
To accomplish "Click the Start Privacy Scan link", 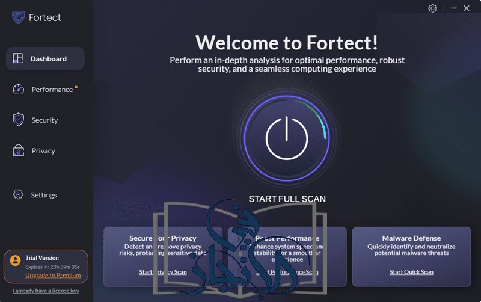I will pos(162,272).
